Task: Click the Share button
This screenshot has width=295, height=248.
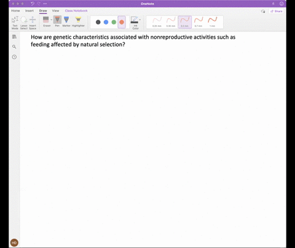Action: tap(277, 11)
